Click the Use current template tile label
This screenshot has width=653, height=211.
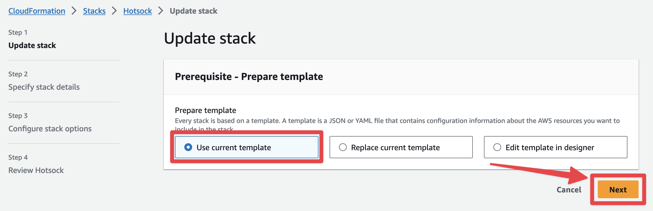234,147
